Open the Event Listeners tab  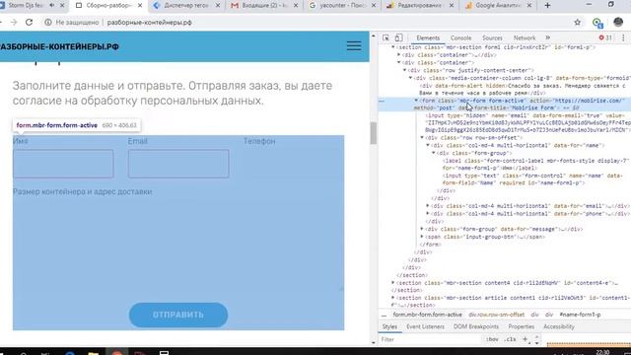[425, 326]
